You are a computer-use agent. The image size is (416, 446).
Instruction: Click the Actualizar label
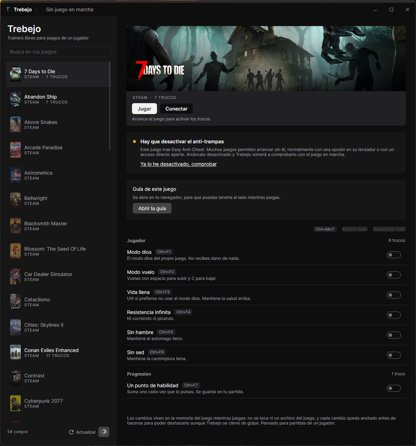(86, 432)
